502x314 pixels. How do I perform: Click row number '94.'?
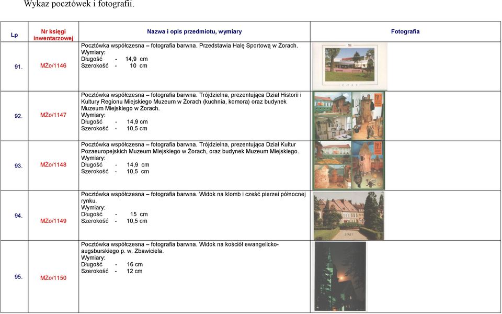coord(19,216)
